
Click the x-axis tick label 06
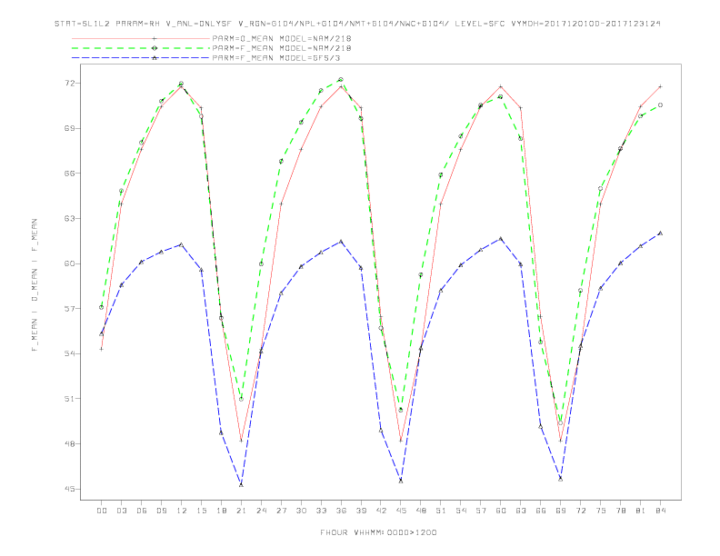[x=142, y=511]
